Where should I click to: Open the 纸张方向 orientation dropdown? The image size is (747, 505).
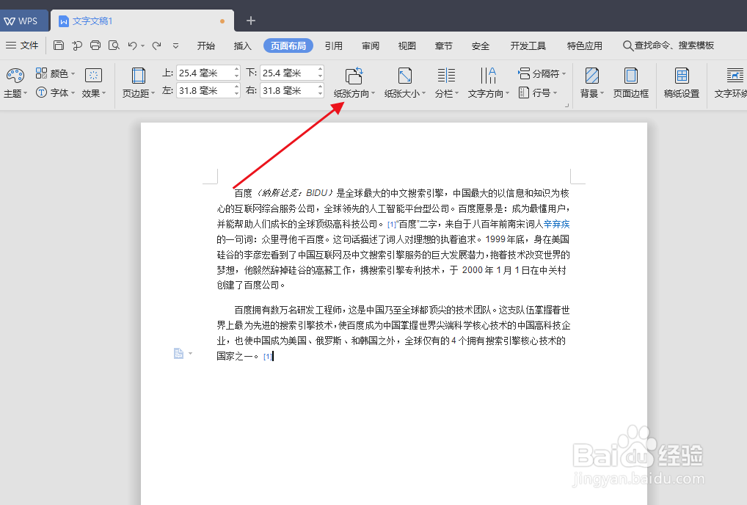click(354, 82)
